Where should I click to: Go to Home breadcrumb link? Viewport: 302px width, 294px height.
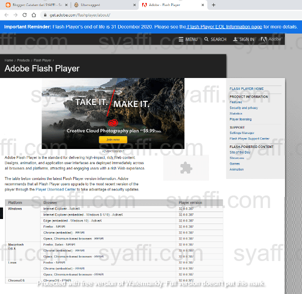pyautogui.click(x=9, y=60)
